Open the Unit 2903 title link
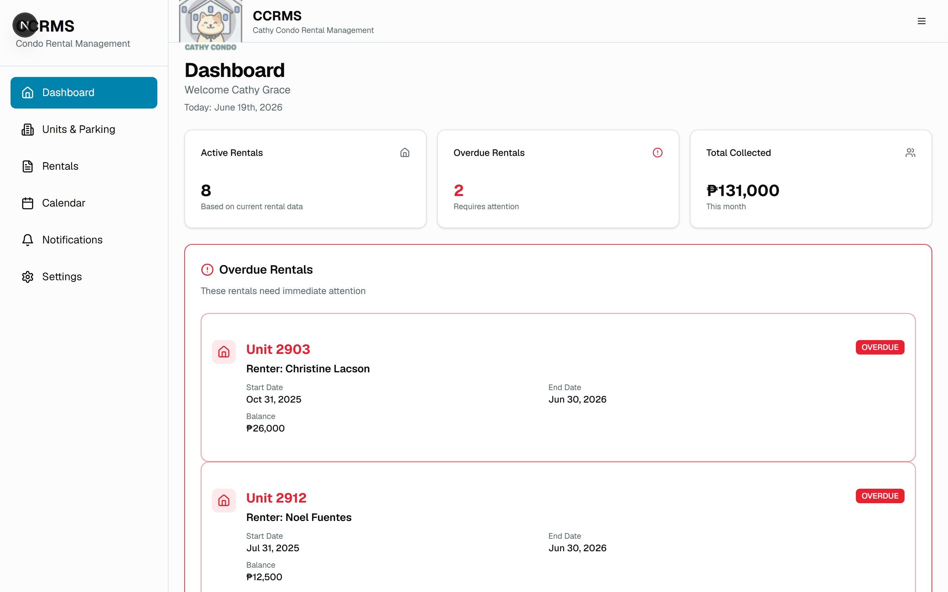 (x=278, y=349)
